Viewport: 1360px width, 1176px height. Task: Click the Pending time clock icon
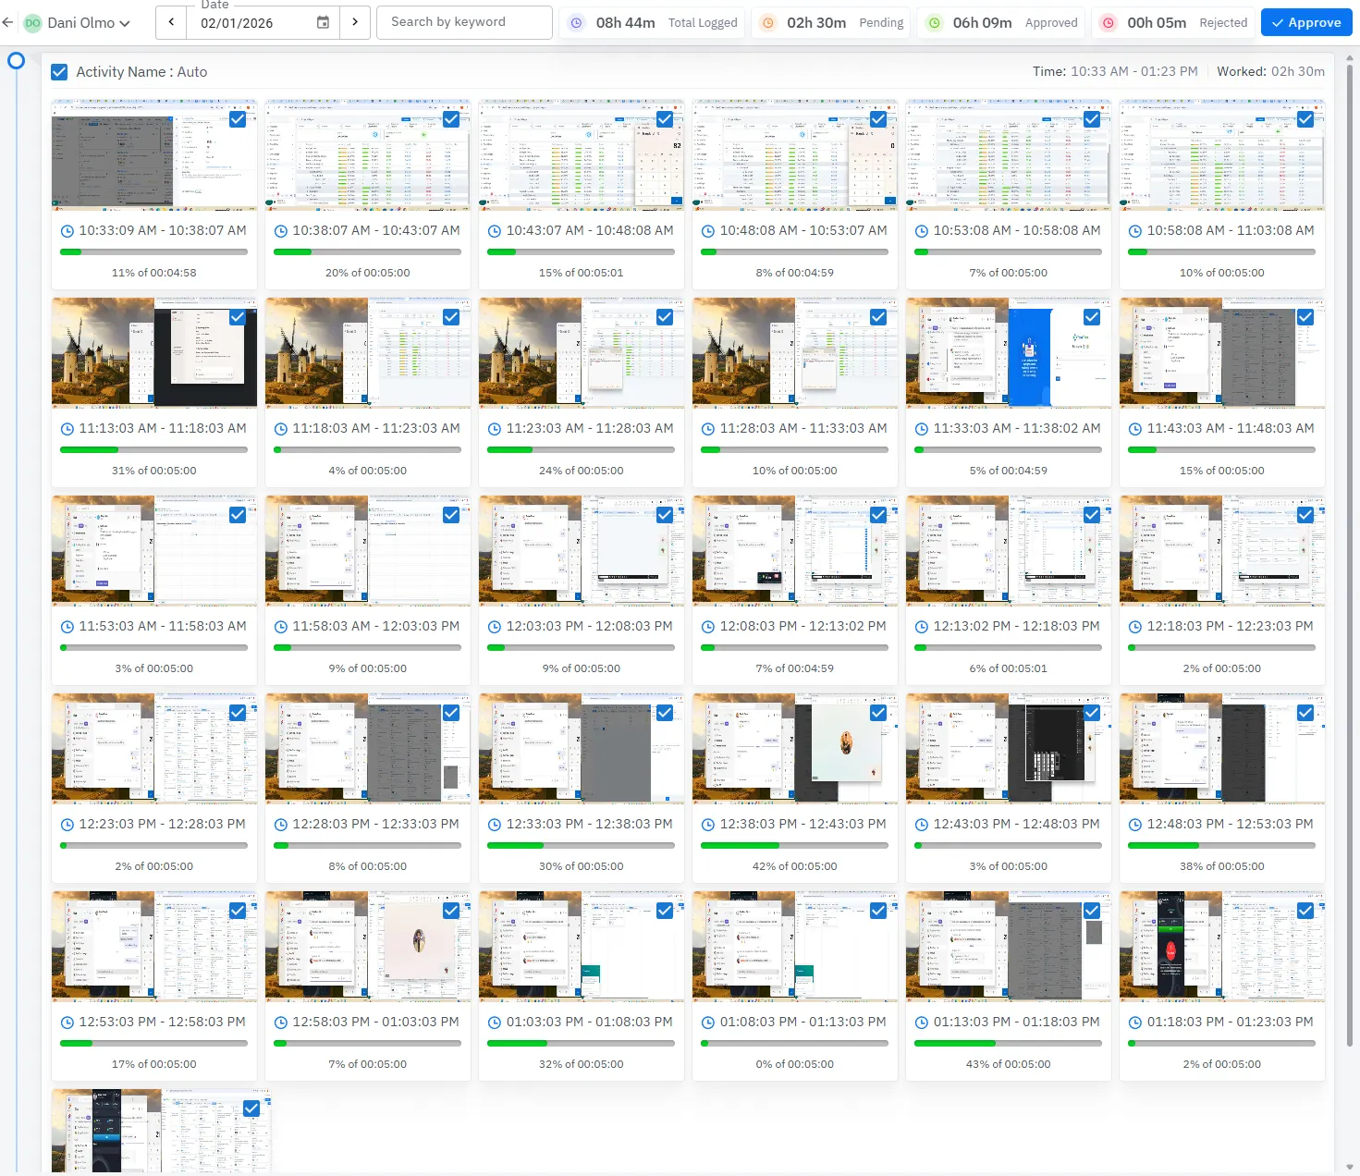coord(768,22)
